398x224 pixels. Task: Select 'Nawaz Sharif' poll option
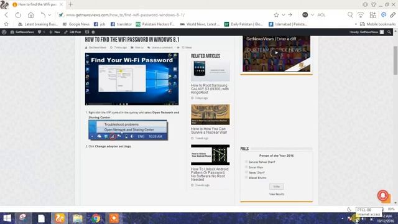click(246, 172)
